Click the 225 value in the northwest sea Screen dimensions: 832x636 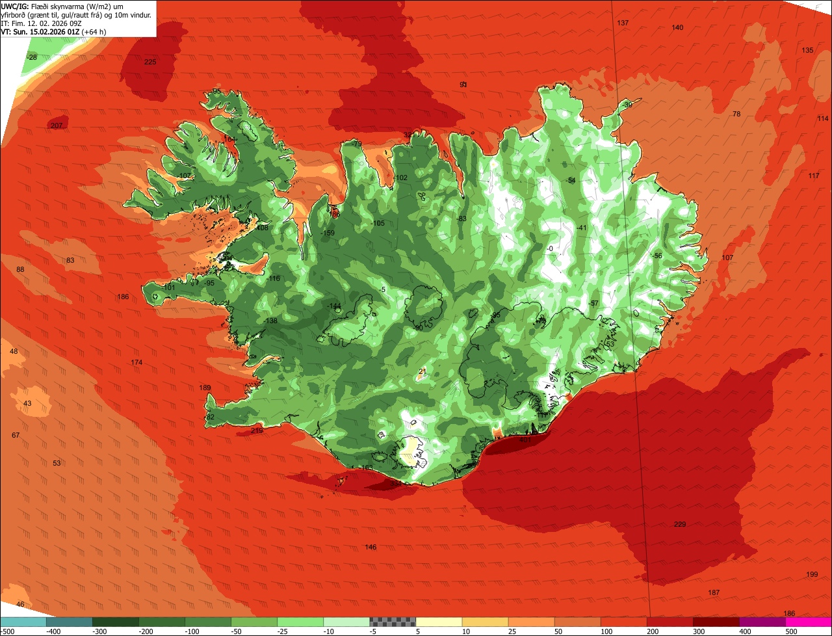[150, 62]
